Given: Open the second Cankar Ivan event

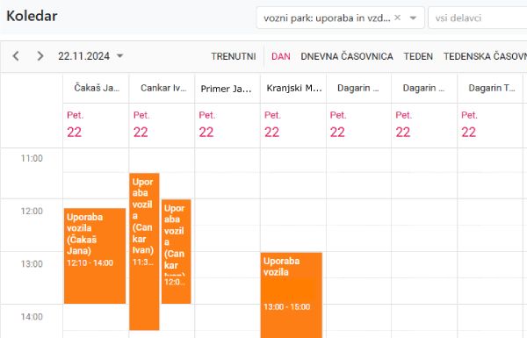Looking at the screenshot, I should (177, 251).
